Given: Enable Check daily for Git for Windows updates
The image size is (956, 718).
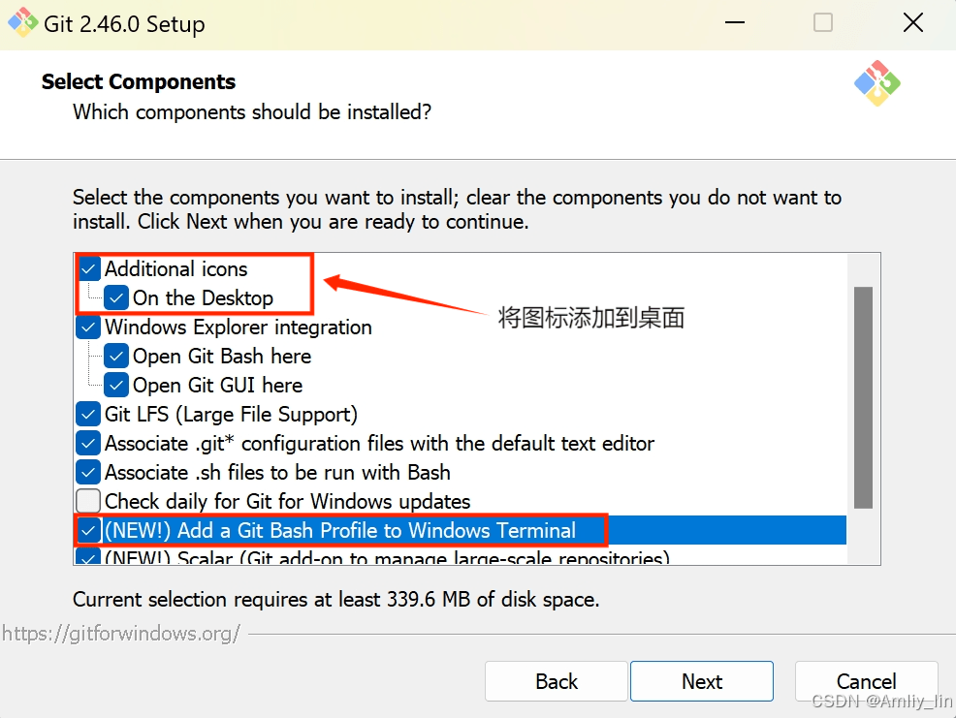Looking at the screenshot, I should [88, 501].
